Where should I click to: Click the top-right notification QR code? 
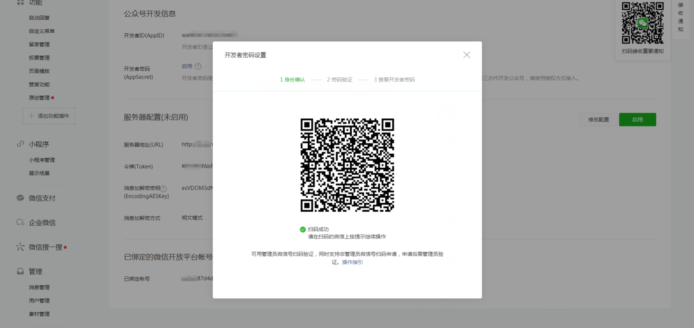(643, 23)
